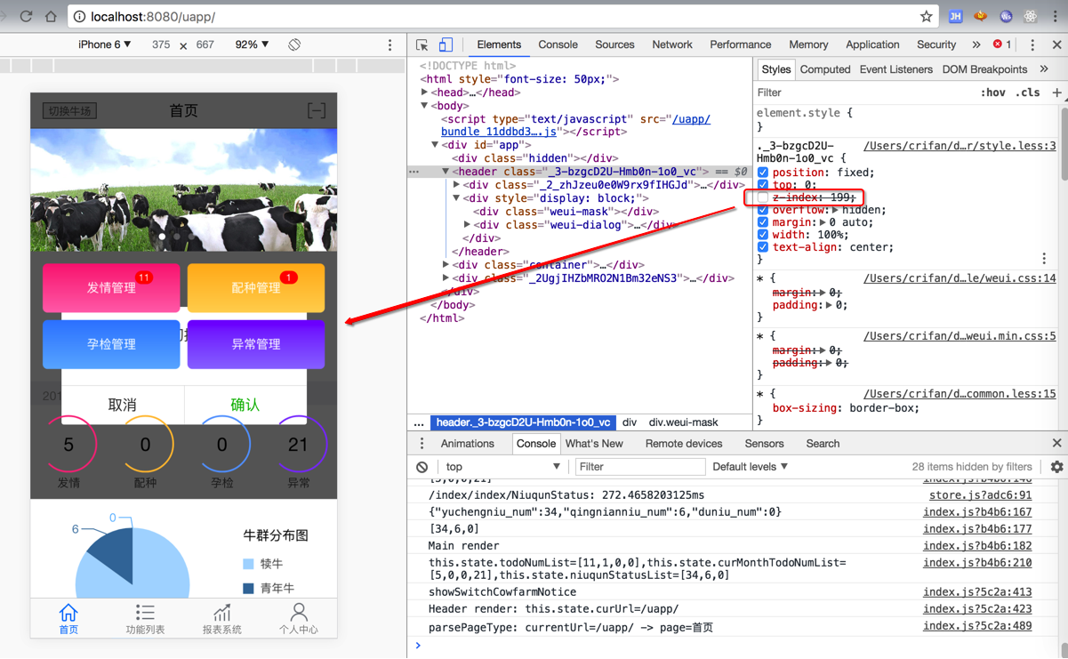This screenshot has height=659, width=1068.
Task: Open the Default levels dropdown
Action: 751,467
